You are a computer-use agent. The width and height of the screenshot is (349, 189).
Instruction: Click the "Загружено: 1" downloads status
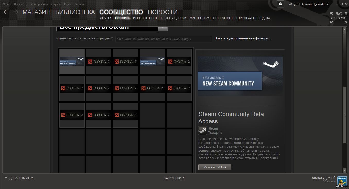pyautogui.click(x=174, y=178)
